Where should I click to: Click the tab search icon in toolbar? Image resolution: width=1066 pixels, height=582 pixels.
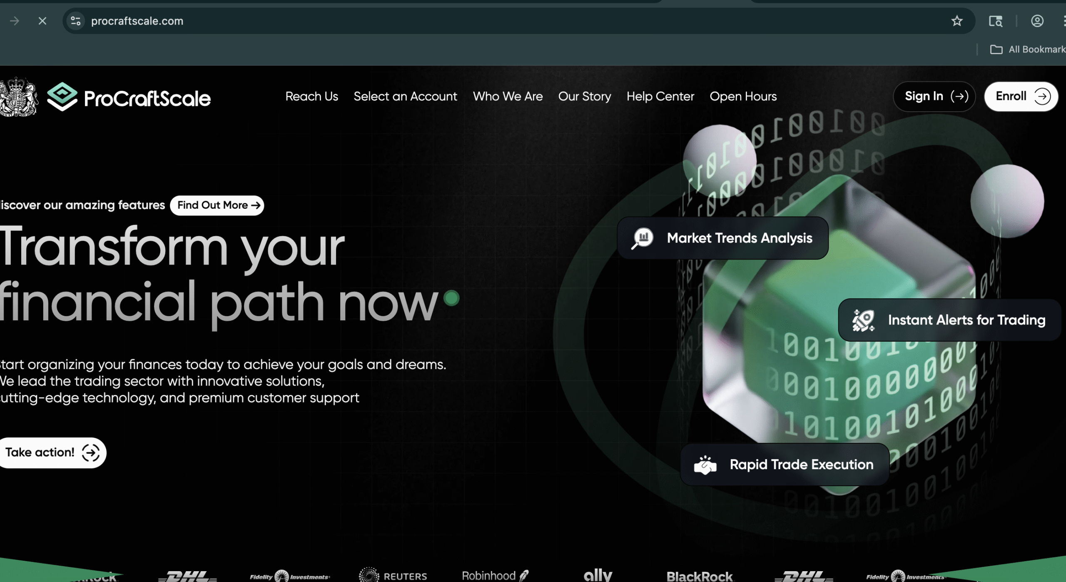[995, 21]
